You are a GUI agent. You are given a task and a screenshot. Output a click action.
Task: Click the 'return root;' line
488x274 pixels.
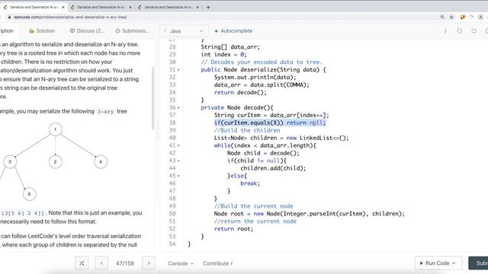tap(234, 228)
